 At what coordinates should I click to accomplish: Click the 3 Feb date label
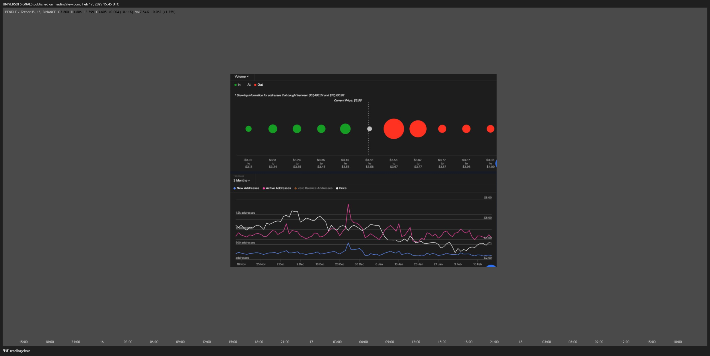pyautogui.click(x=458, y=264)
